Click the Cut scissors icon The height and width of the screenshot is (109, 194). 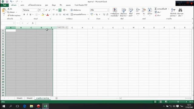(8, 9)
